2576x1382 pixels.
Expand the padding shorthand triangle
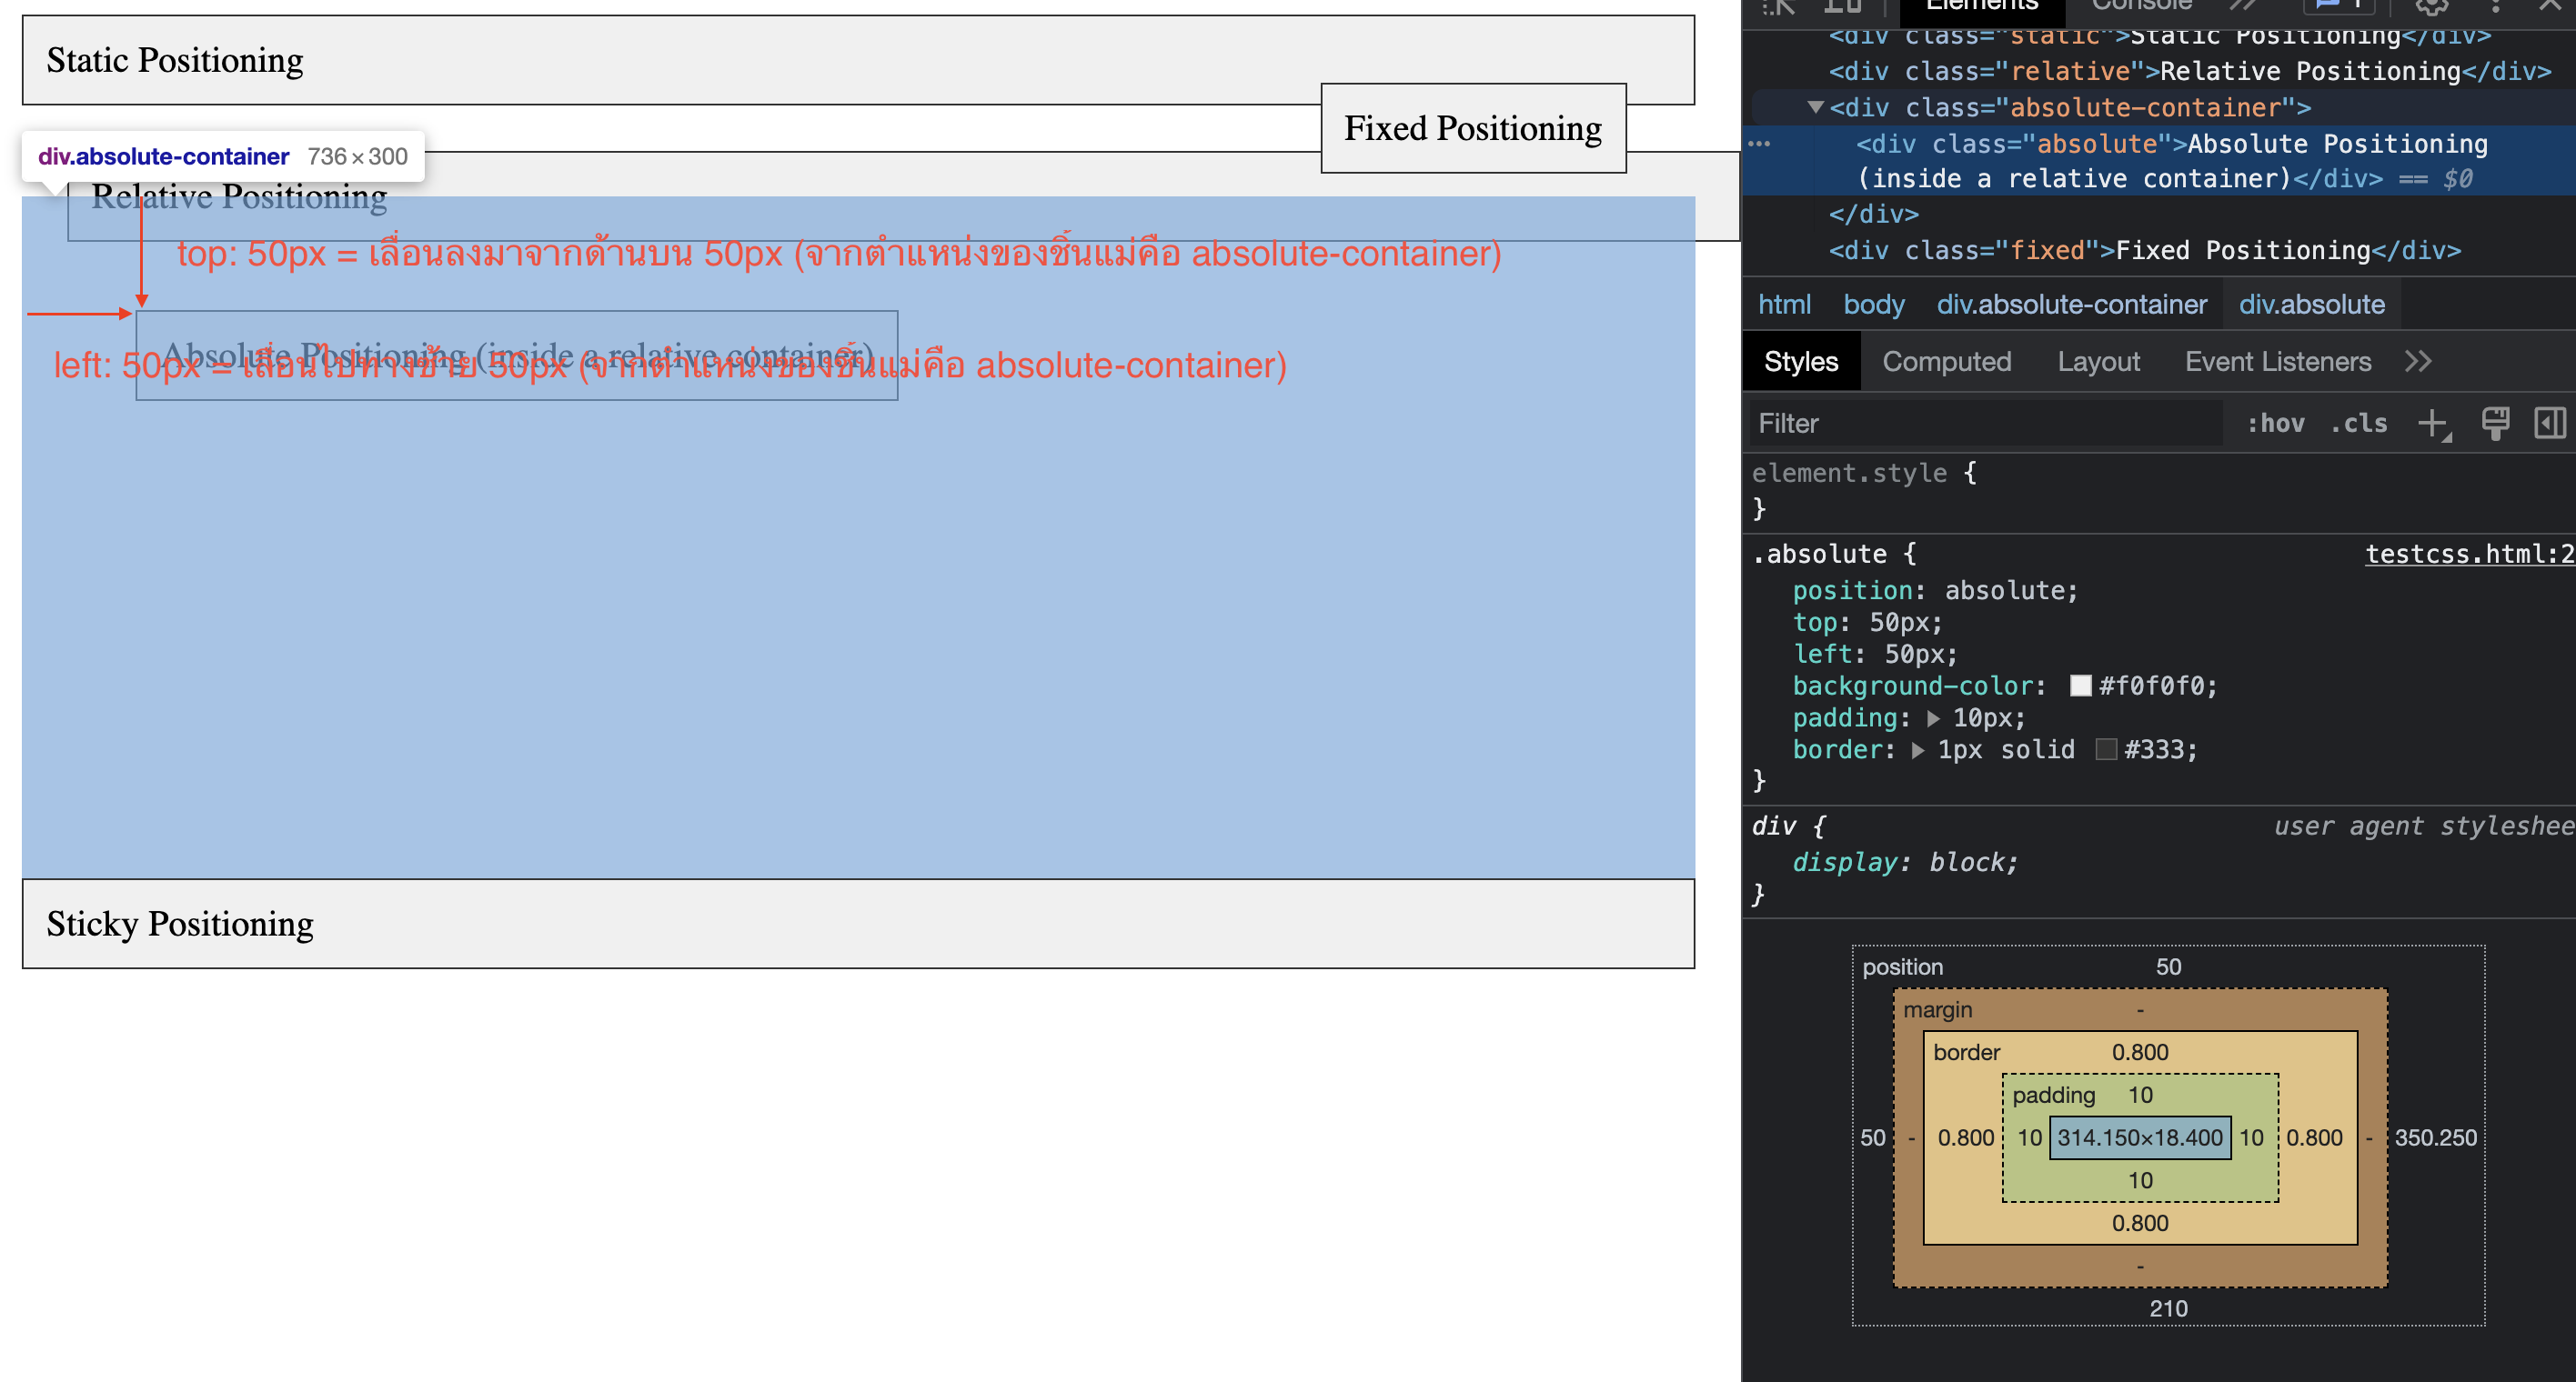tap(1933, 718)
